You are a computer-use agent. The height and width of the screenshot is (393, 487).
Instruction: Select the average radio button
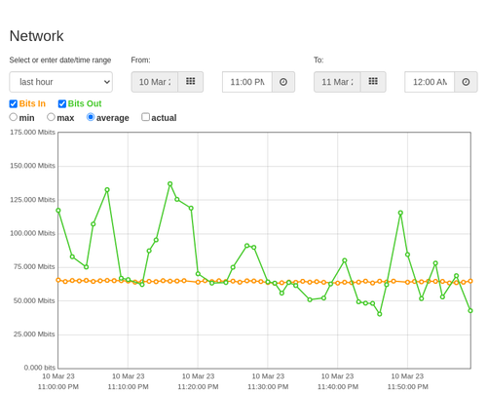91,117
